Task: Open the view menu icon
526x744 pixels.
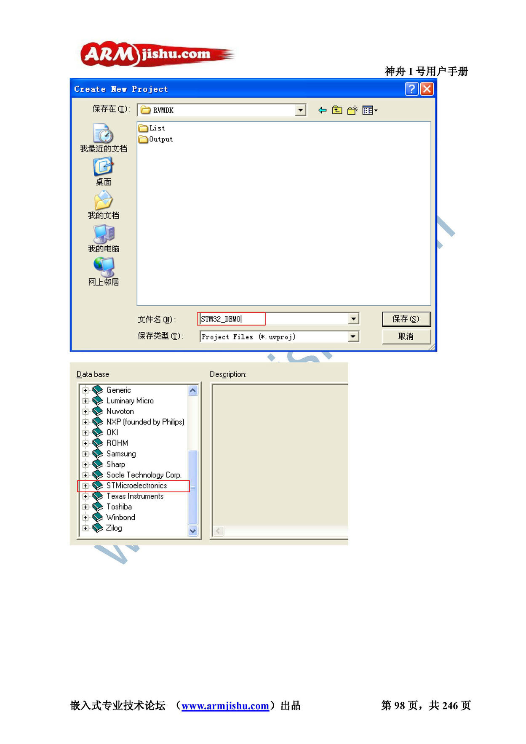Action: (370, 110)
